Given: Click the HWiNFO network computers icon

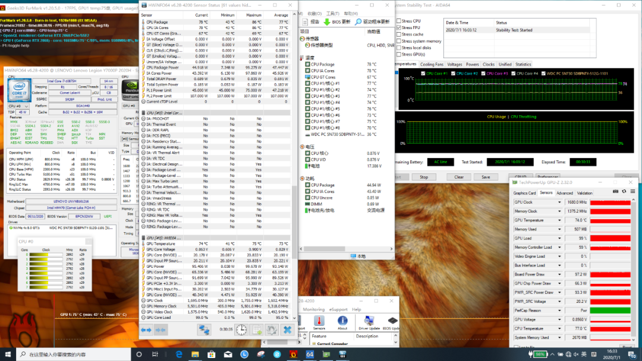Looking at the screenshot, I should 204,330.
